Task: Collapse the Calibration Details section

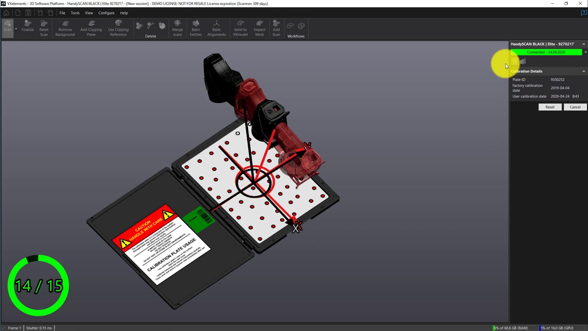Action: click(583, 71)
